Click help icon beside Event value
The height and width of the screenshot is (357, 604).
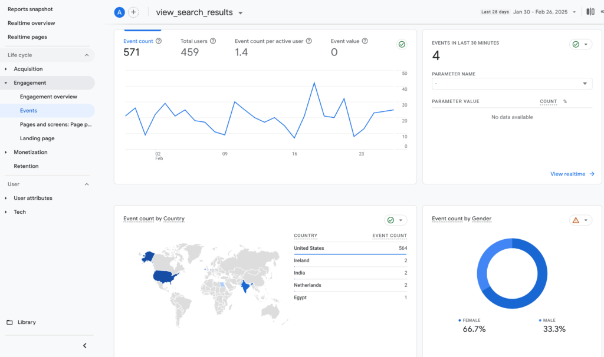[x=365, y=41]
